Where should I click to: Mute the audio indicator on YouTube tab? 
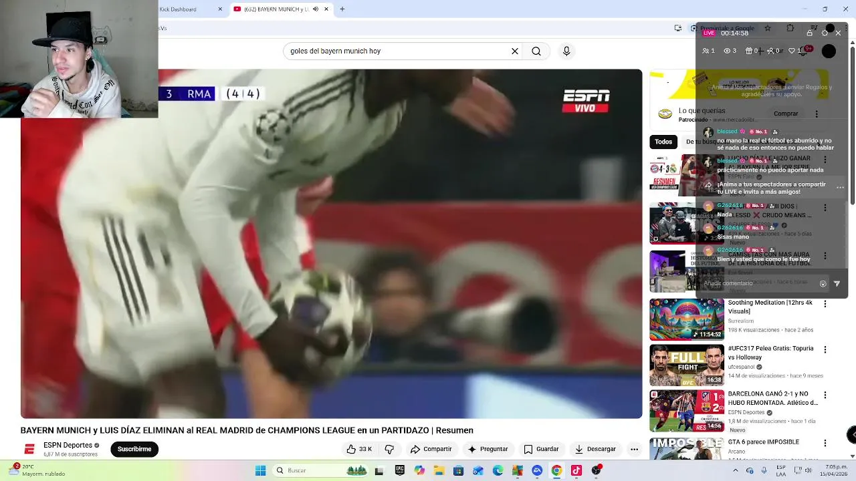(316, 9)
